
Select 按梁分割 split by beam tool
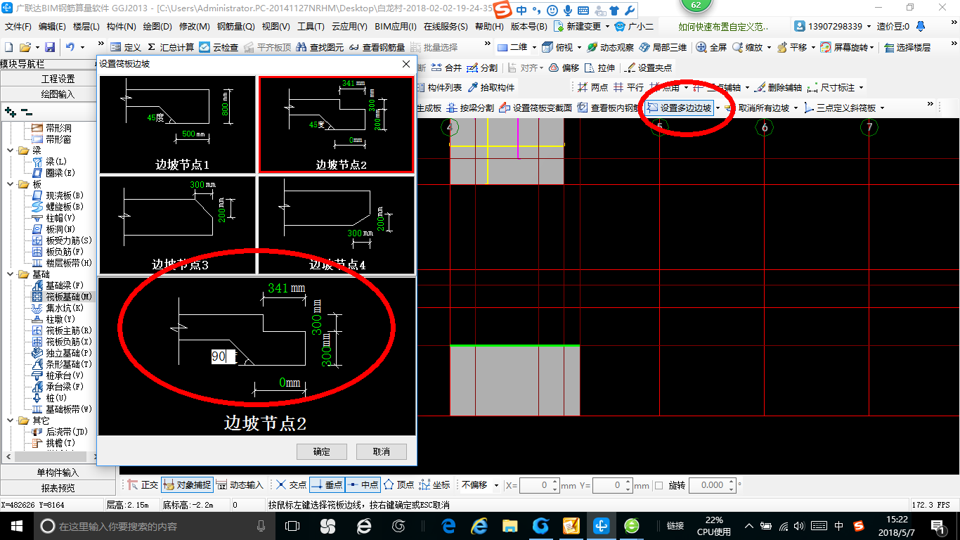[470, 108]
